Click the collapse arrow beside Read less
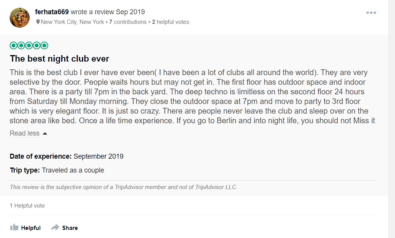This screenshot has height=238, width=395. [x=45, y=133]
